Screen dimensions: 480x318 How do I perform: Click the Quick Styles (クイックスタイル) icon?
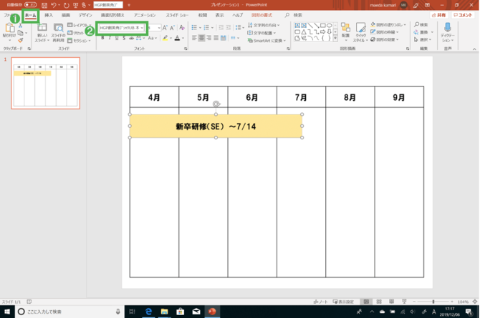[360, 28]
